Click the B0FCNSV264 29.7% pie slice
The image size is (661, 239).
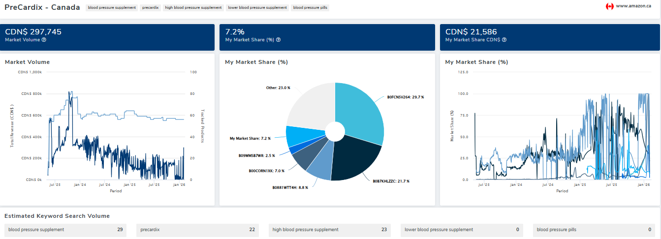tap(362, 112)
